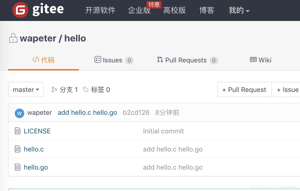Open commit hash b2cd126
300x191 pixels.
(x=136, y=113)
